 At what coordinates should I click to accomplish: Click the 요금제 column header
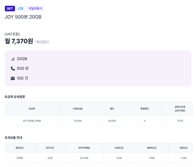(32, 109)
